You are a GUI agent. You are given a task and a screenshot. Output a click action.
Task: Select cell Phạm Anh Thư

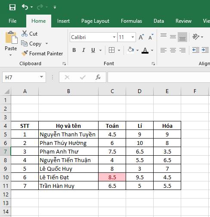pyautogui.click(x=68, y=151)
